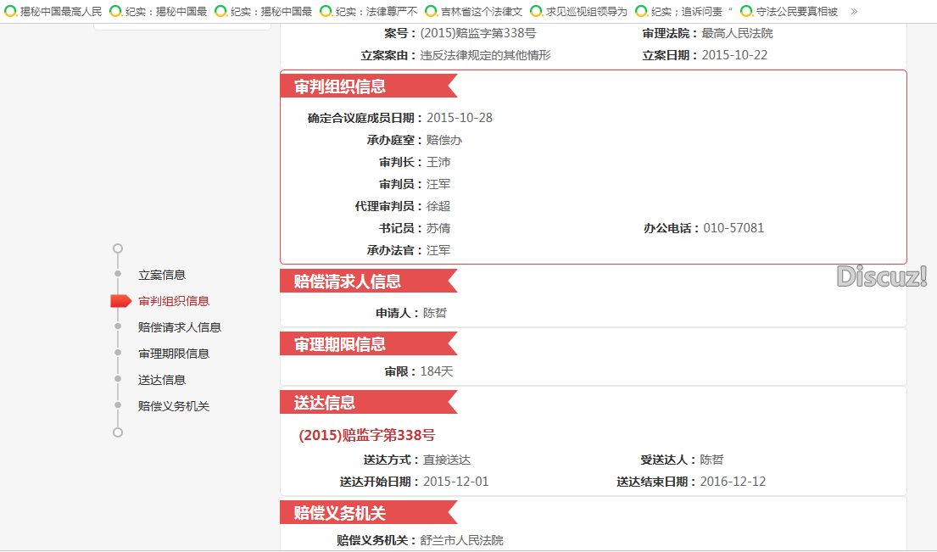
Task: Click the division value 赔偿办
Action: tap(444, 140)
